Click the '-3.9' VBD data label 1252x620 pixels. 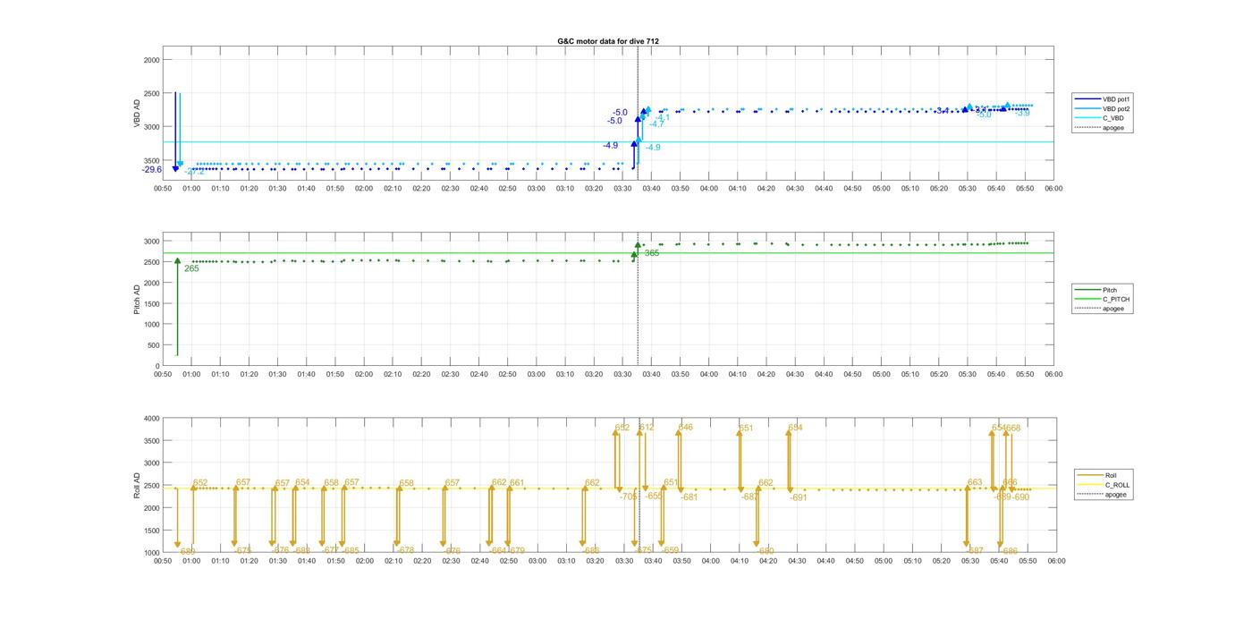[x=1022, y=113]
